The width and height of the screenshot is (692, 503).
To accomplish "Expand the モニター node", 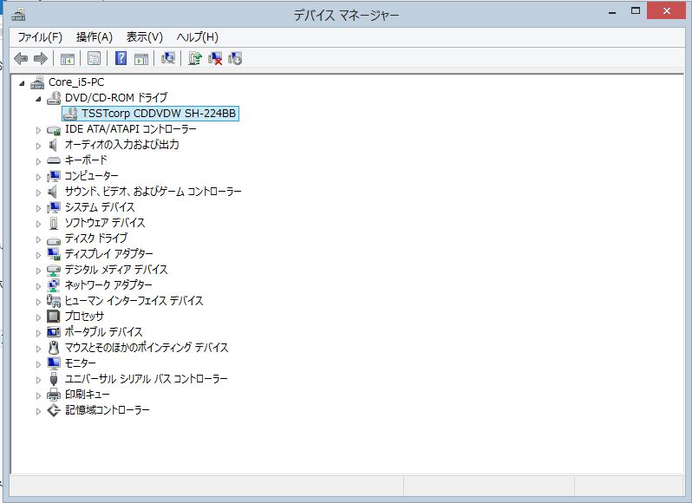I will 38,364.
